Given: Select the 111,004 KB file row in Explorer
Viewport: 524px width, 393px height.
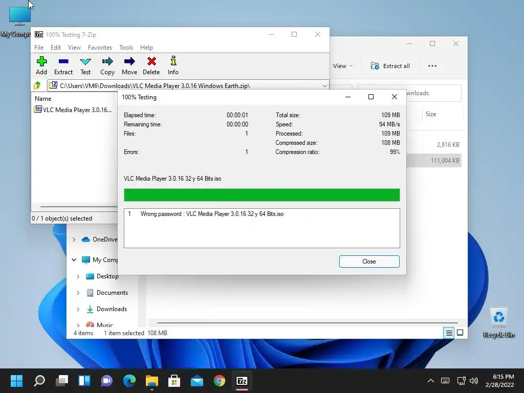Looking at the screenshot, I should pos(434,160).
